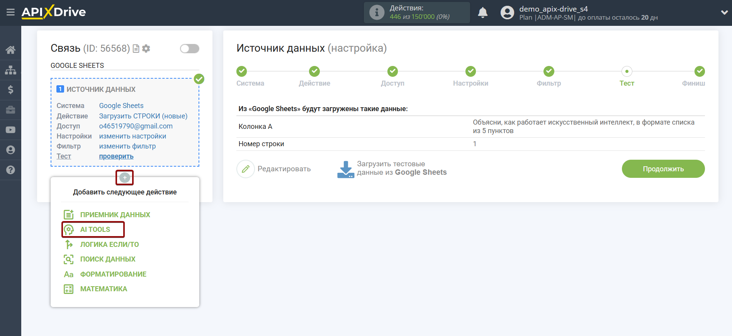Click the ApiX-Drive logo
The width and height of the screenshot is (732, 336).
pos(54,12)
